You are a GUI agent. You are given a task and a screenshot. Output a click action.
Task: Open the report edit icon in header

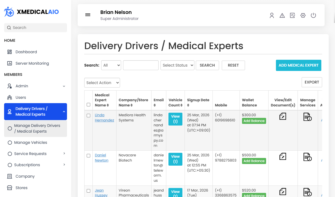point(293,16)
